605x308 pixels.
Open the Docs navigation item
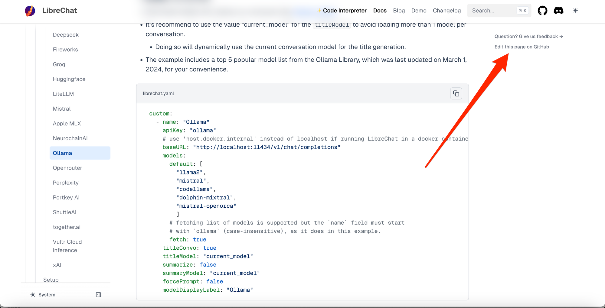point(380,11)
